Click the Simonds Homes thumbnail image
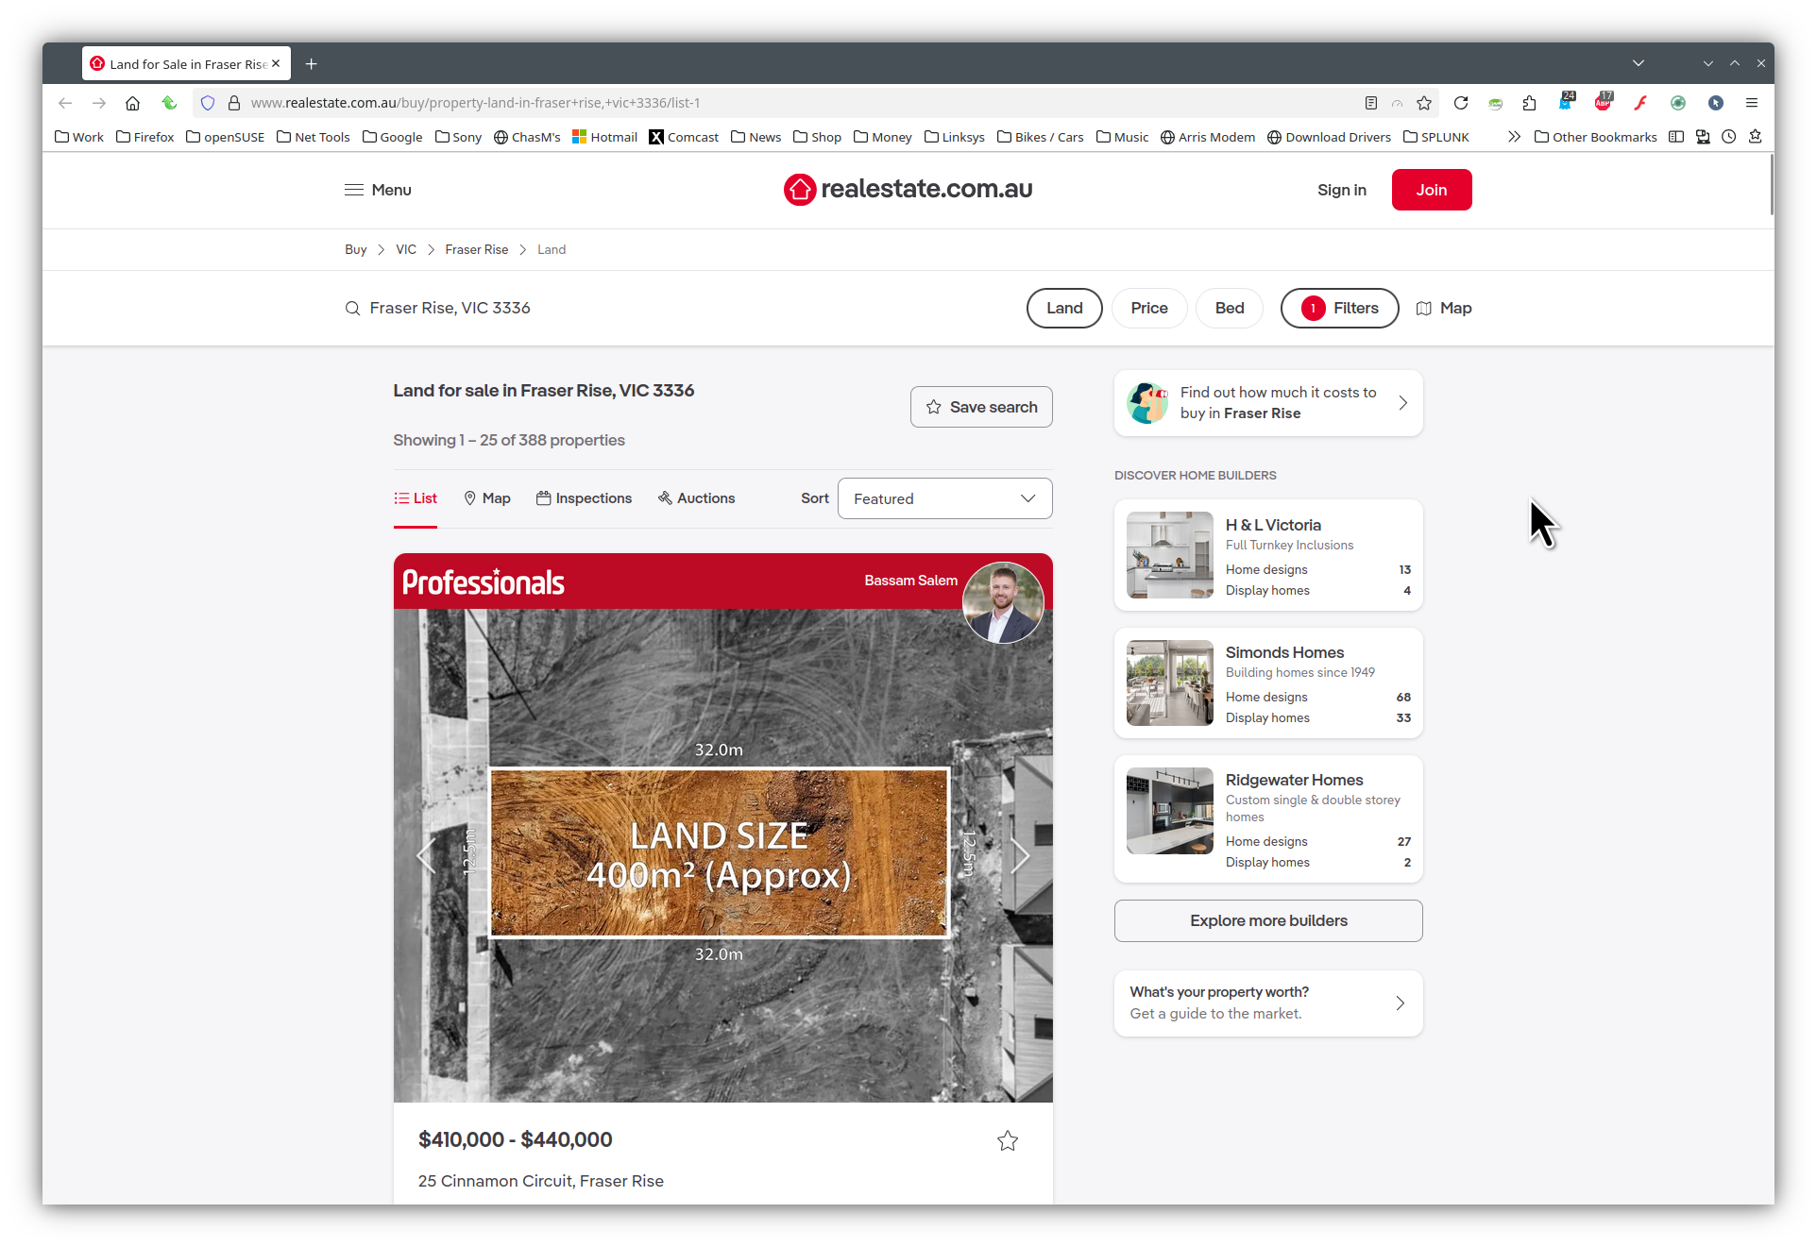 [1170, 682]
